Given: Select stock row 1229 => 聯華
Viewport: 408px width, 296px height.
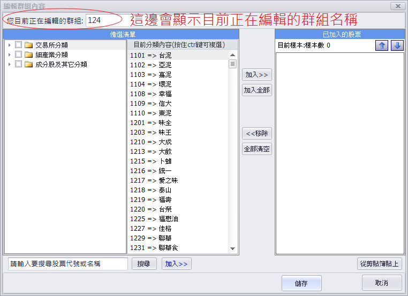Looking at the screenshot, I should pyautogui.click(x=178, y=238).
